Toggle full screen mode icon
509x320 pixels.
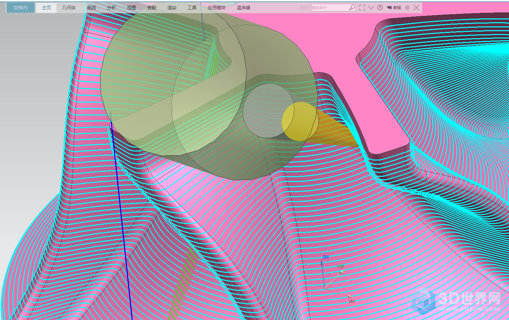coord(362,8)
